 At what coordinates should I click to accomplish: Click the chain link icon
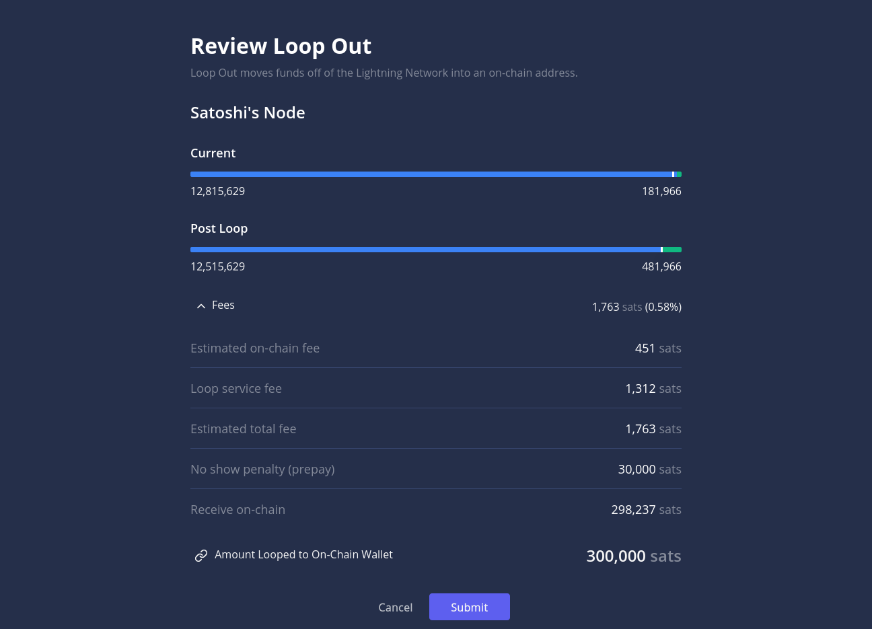[x=201, y=556]
